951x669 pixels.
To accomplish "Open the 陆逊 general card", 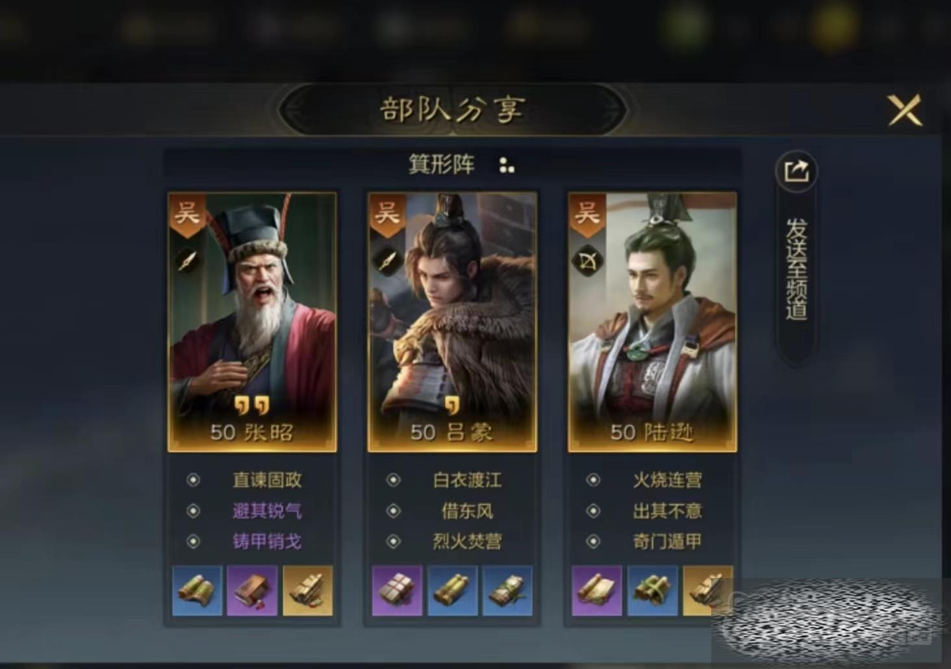I will [x=652, y=322].
